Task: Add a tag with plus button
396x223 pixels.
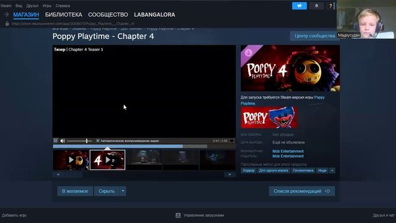Action: [x=332, y=171]
